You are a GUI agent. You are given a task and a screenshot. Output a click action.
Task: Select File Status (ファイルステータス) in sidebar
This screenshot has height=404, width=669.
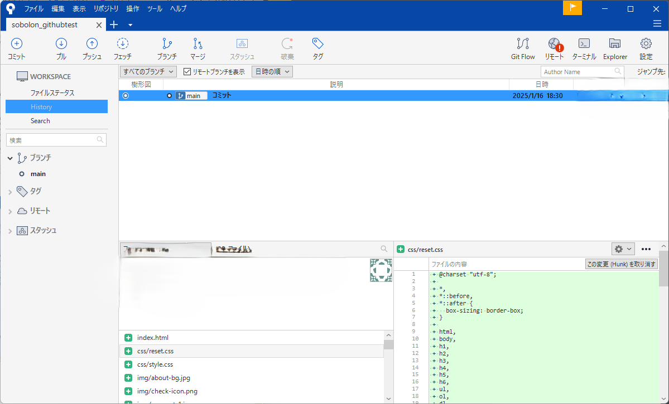pos(52,93)
